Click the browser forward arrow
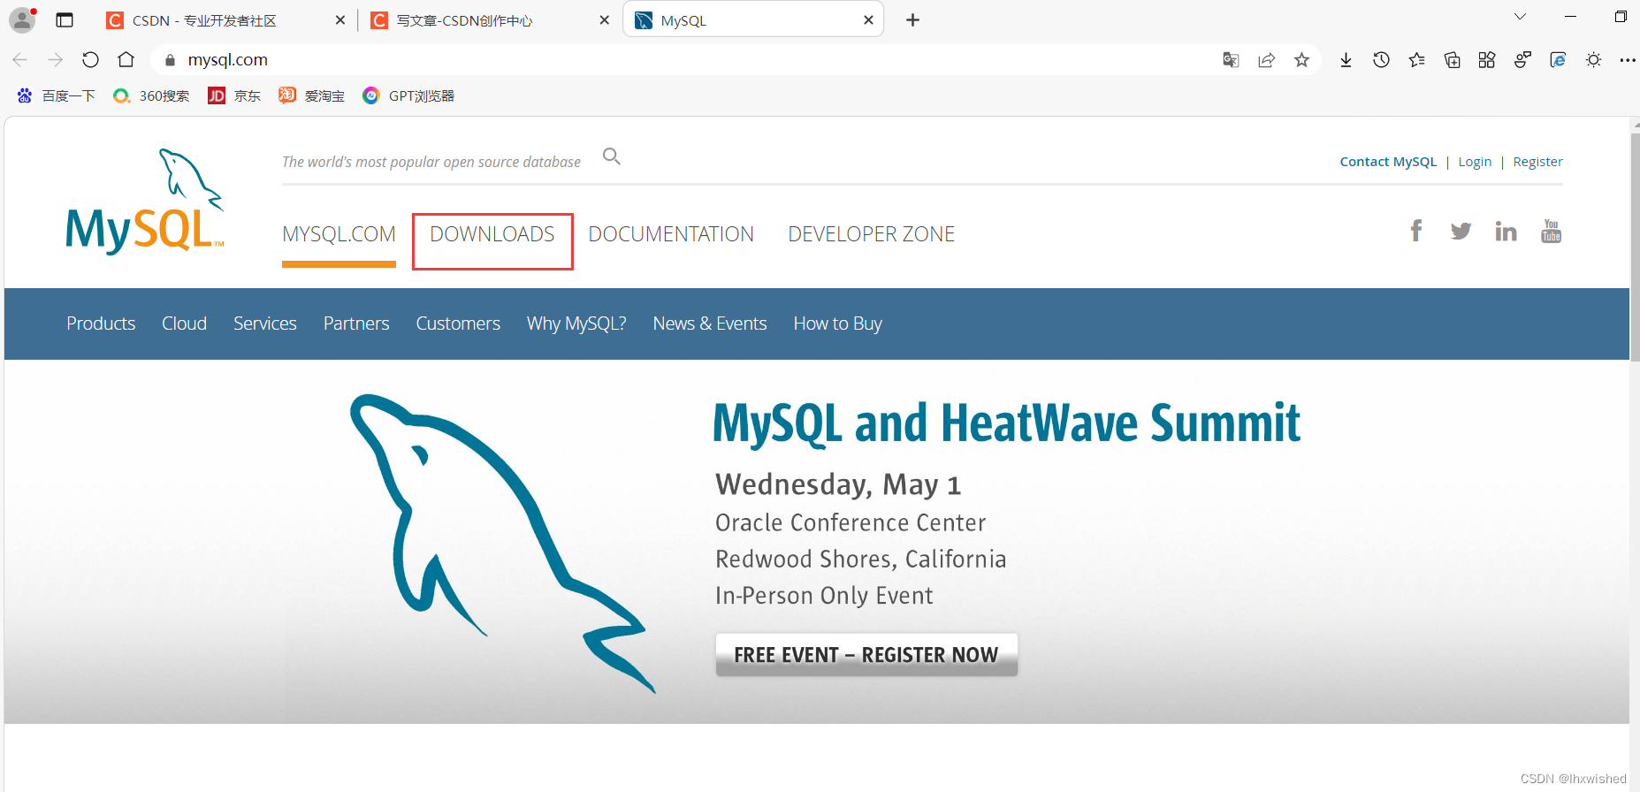This screenshot has width=1640, height=792. [56, 59]
